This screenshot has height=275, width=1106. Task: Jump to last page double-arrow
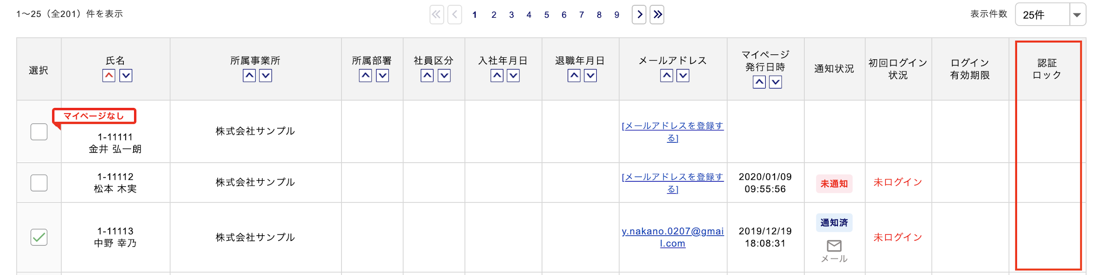[657, 15]
